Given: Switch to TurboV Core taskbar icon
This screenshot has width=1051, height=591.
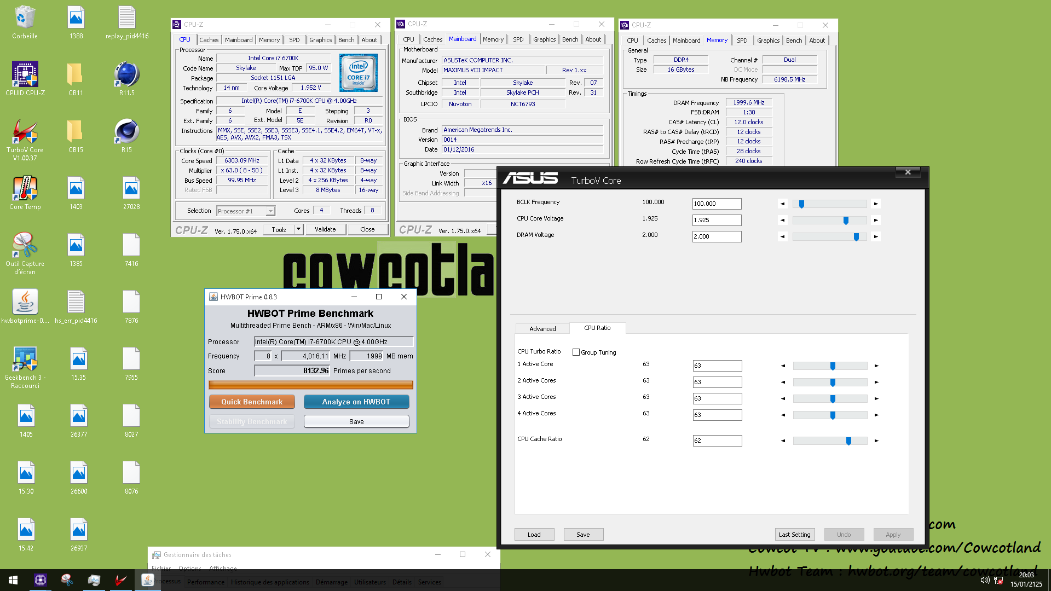Looking at the screenshot, I should tap(120, 580).
